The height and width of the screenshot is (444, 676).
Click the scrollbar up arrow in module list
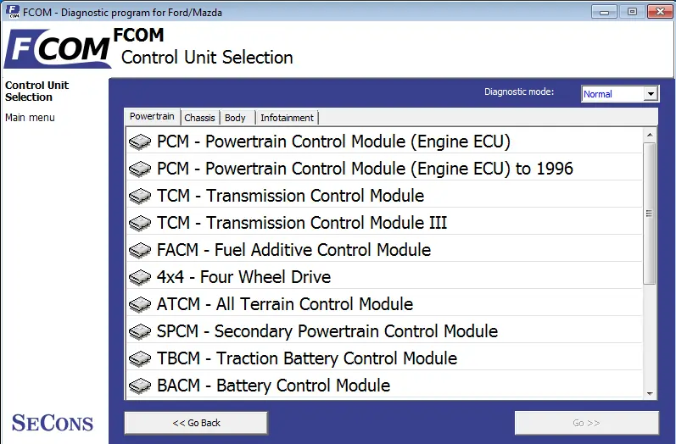[x=650, y=136]
